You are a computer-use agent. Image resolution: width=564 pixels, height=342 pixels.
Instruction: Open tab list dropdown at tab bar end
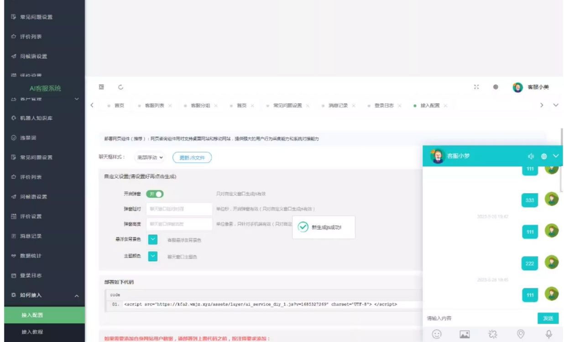[556, 105]
